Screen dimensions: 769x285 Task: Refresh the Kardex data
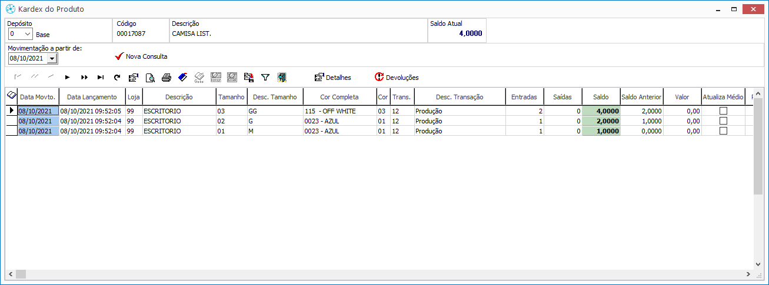tap(117, 77)
